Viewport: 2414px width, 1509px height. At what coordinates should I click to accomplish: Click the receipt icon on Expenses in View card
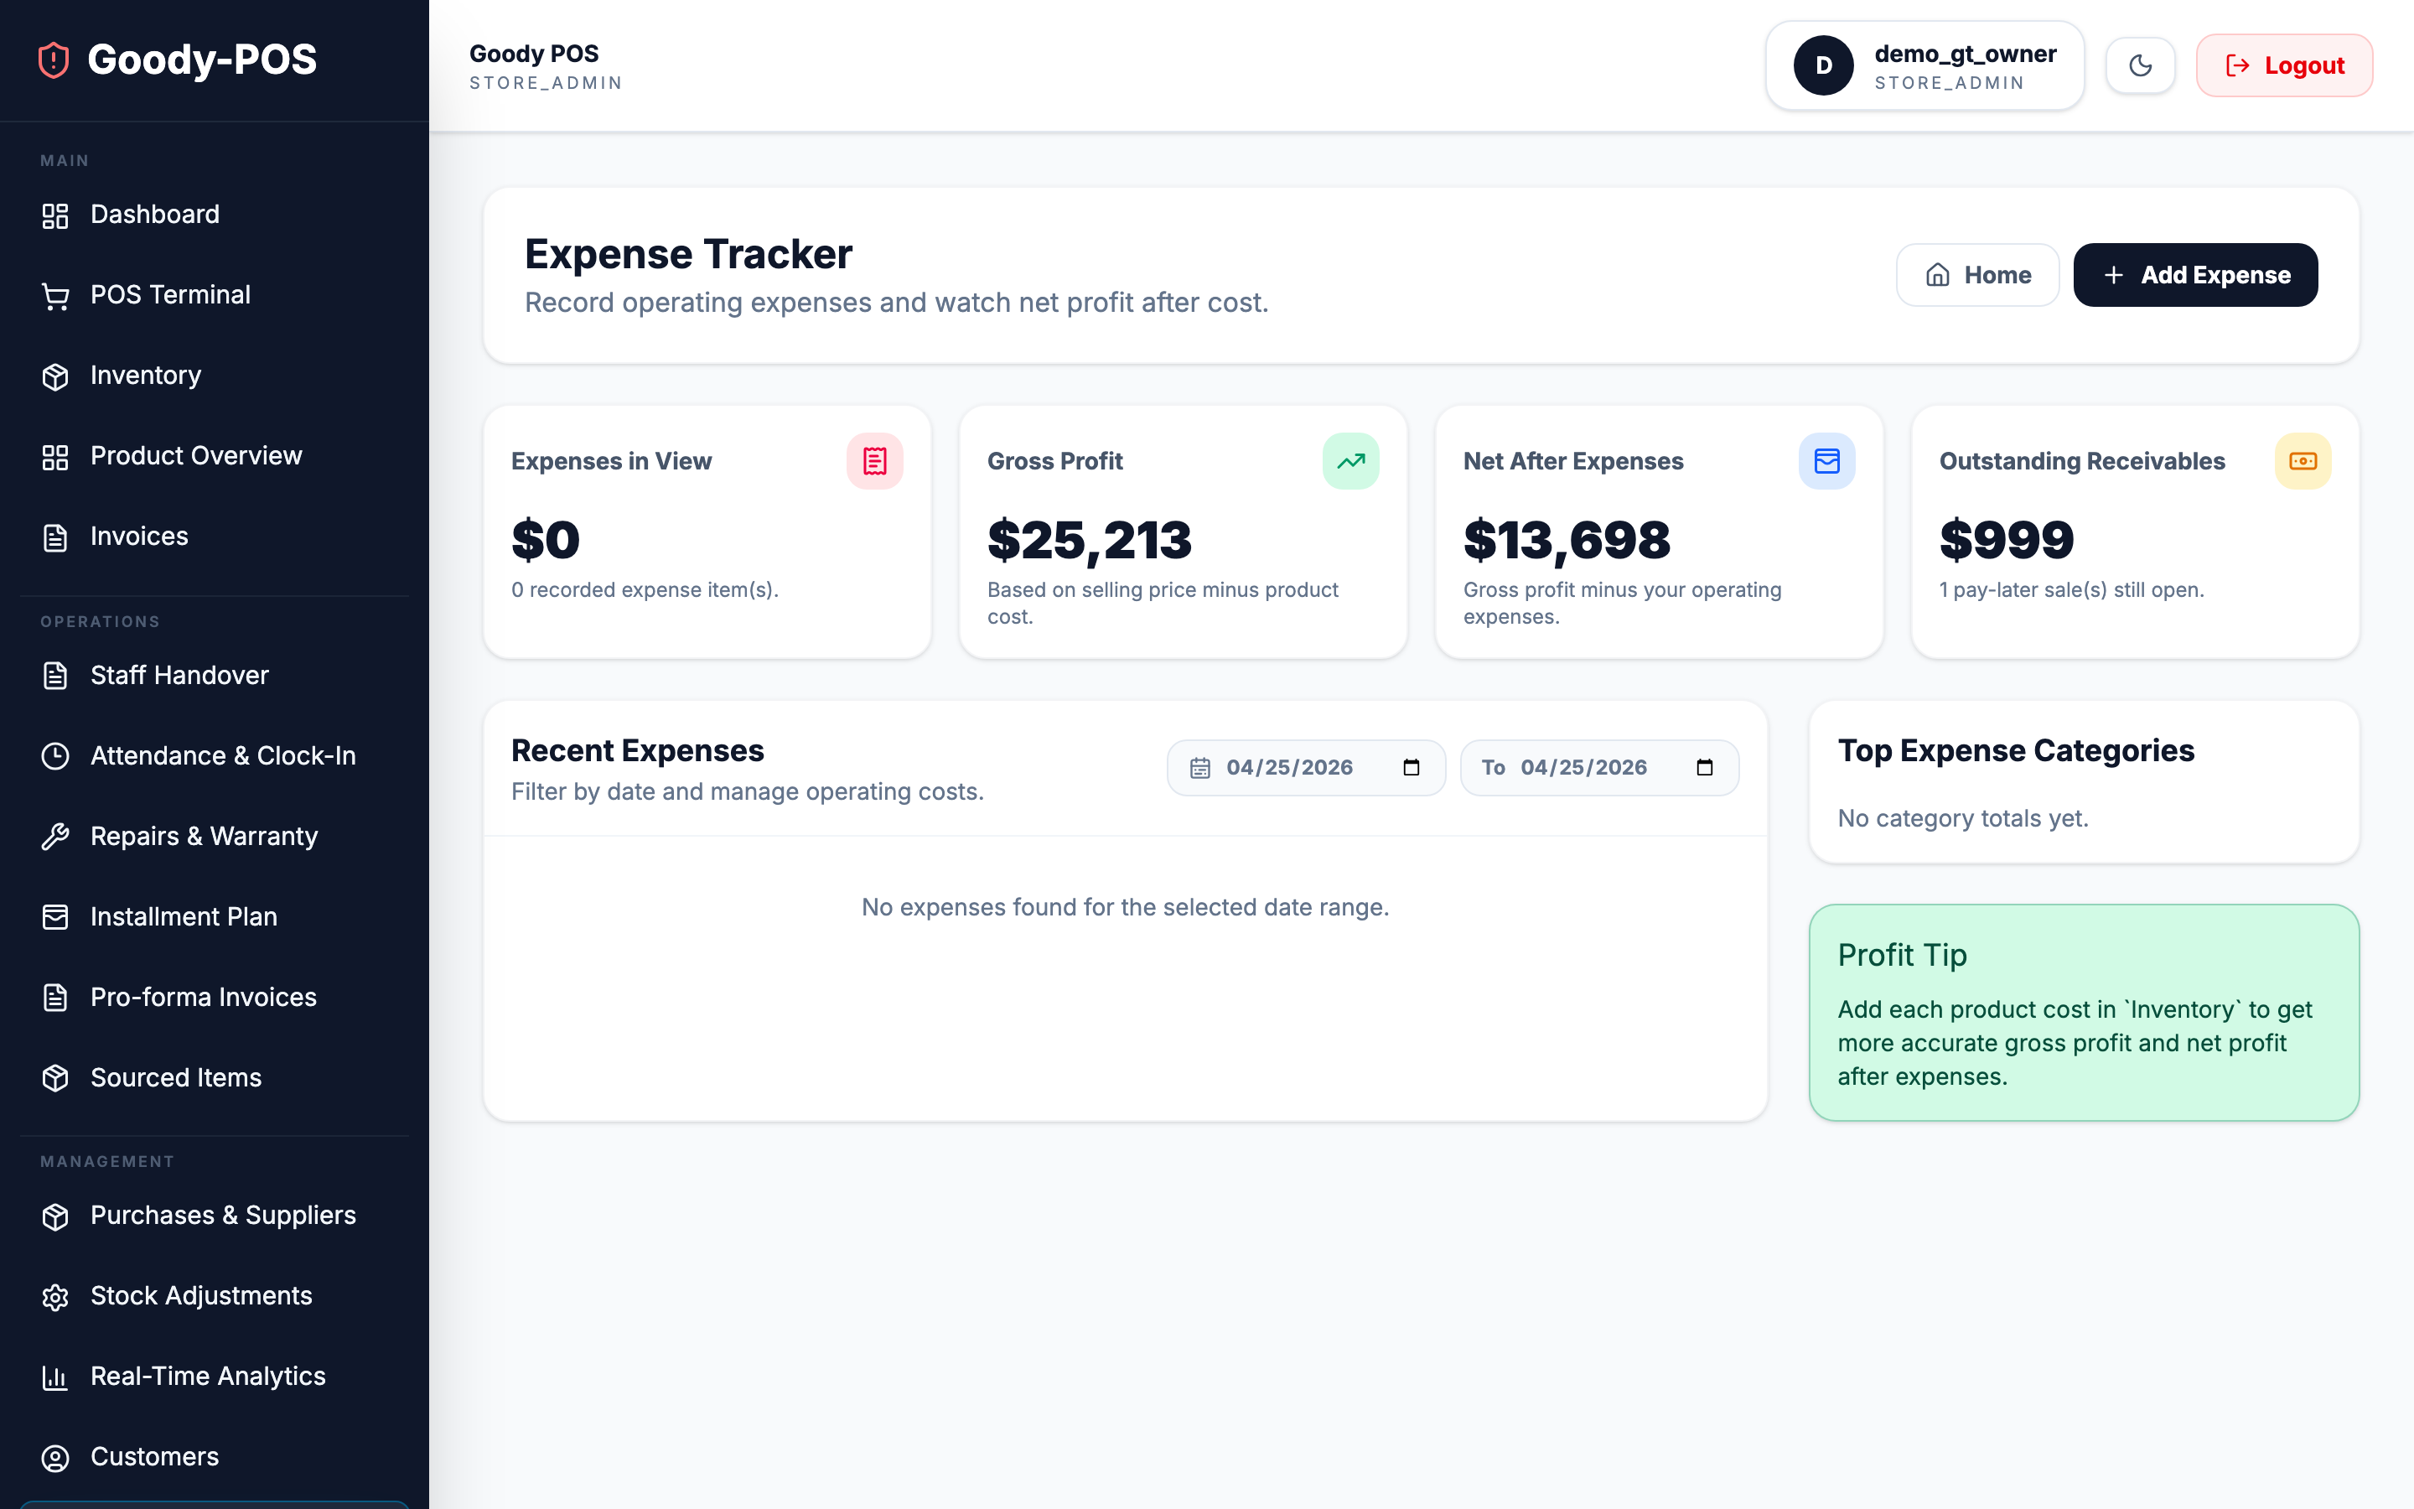(875, 461)
